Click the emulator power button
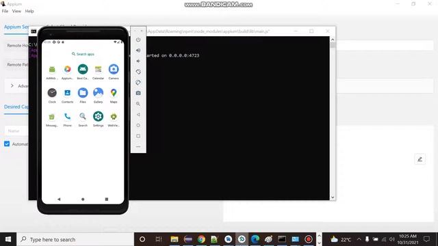 coord(138,40)
